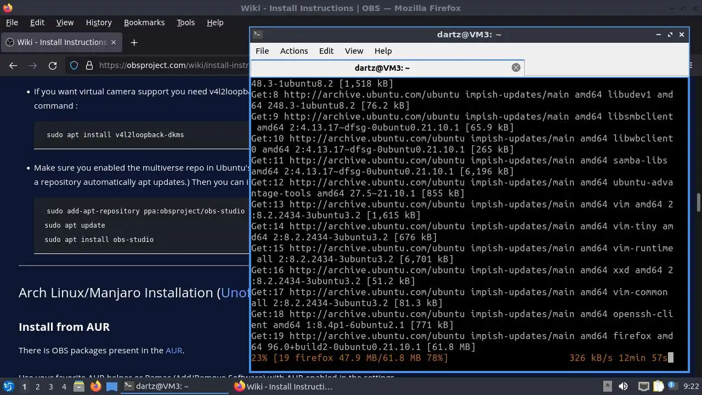Click the 'Install from AUR' heading
Screen dimensions: 702x395
tap(64, 326)
